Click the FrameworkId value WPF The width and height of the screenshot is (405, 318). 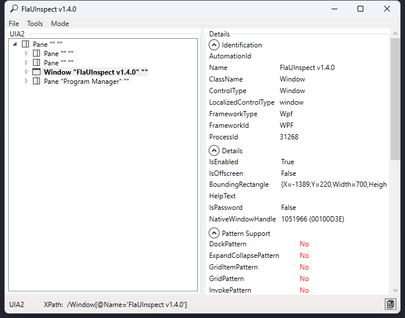(x=287, y=125)
